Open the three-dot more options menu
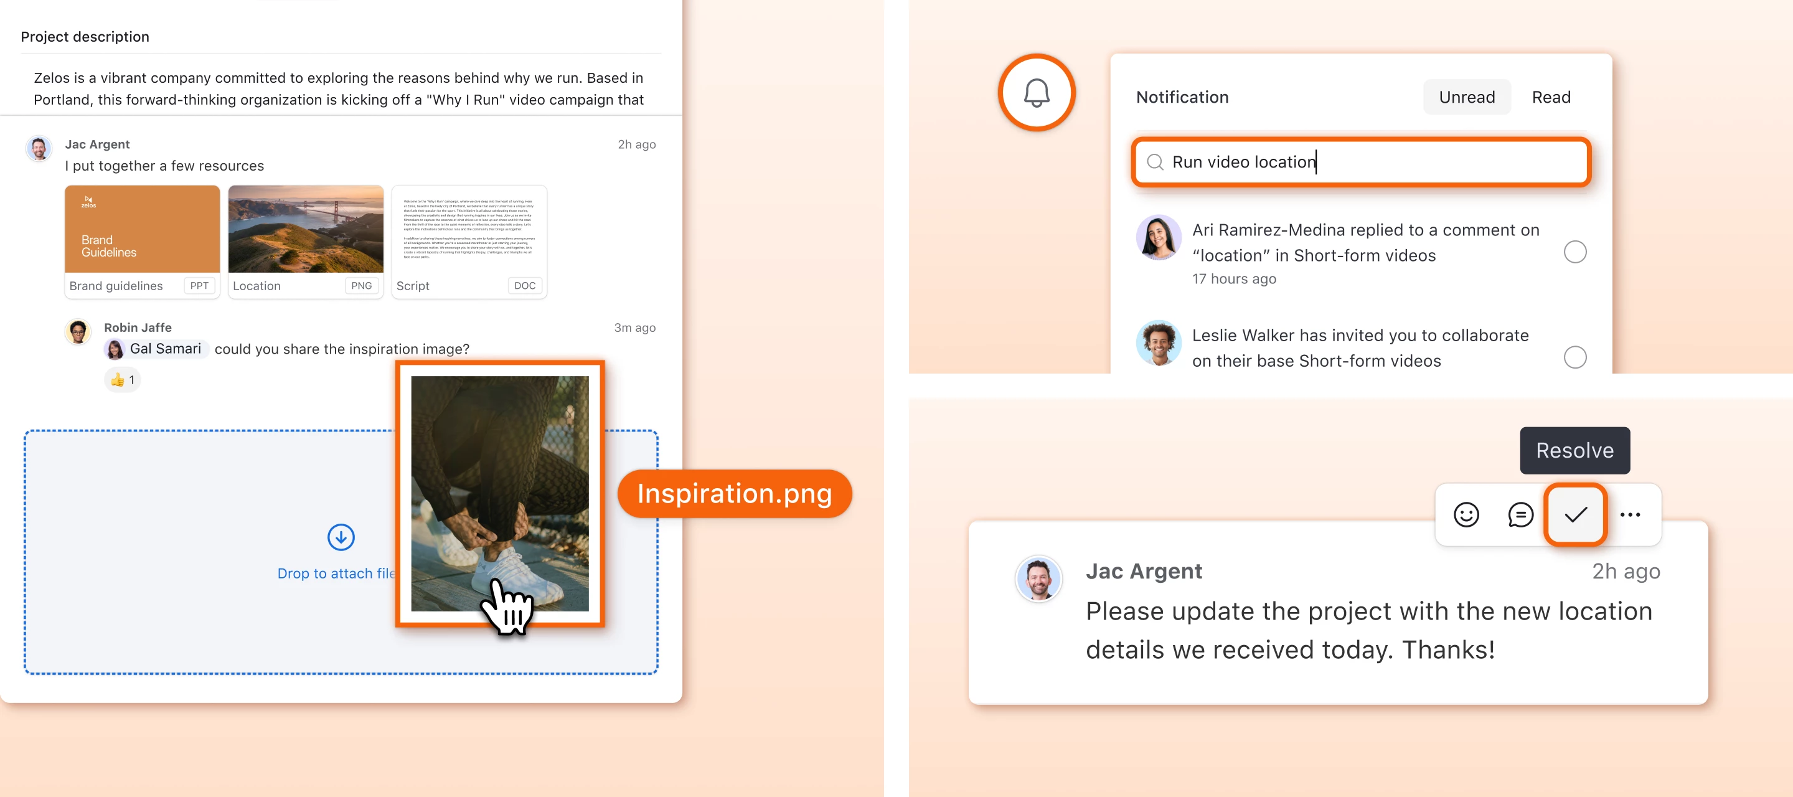Viewport: 1793px width, 797px height. pyautogui.click(x=1629, y=514)
